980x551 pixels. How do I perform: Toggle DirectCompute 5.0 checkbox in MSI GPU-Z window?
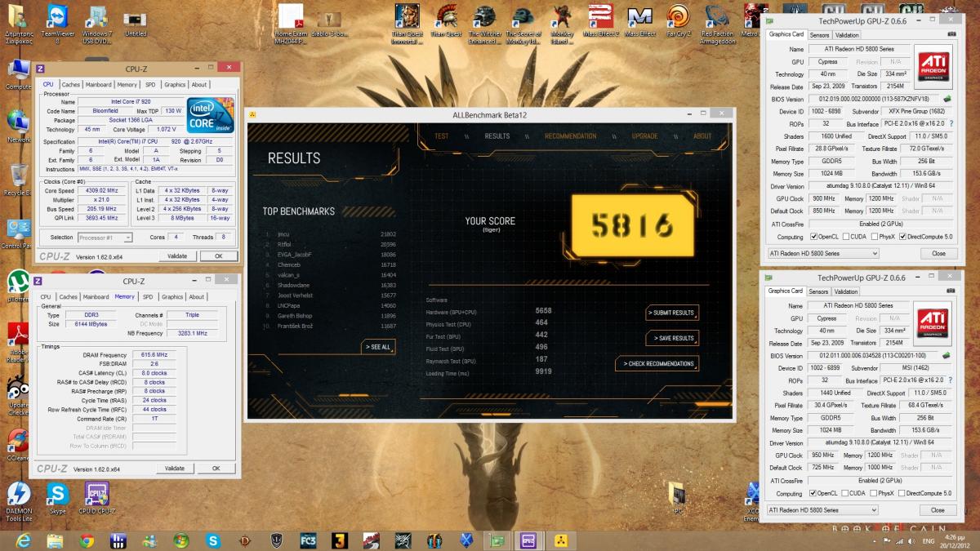[x=902, y=493]
